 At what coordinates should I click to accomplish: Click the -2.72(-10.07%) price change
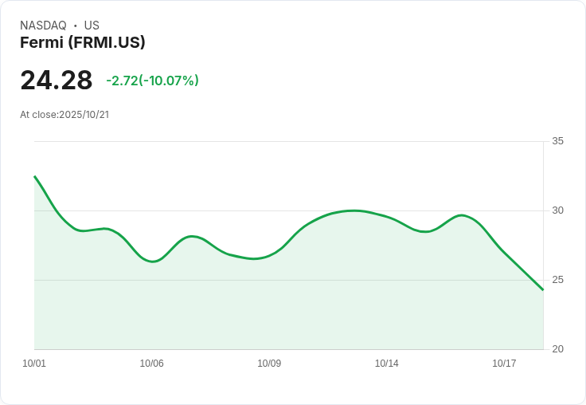click(x=152, y=81)
